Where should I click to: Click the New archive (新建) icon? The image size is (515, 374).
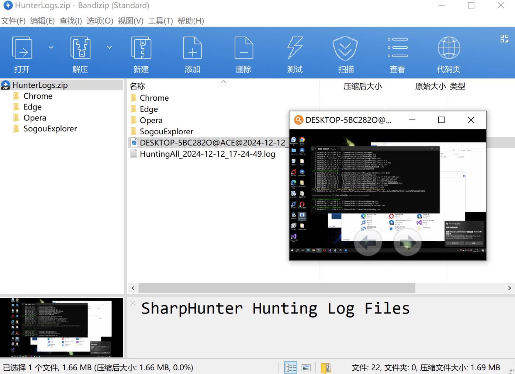click(x=141, y=48)
